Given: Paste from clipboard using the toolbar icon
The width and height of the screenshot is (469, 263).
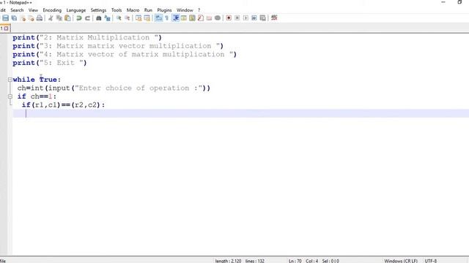Looking at the screenshot, I should [x=68, y=18].
